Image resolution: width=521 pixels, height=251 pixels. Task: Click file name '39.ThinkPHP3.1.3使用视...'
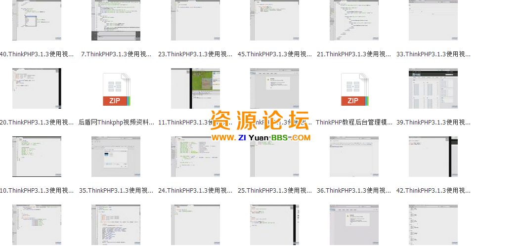click(434, 122)
